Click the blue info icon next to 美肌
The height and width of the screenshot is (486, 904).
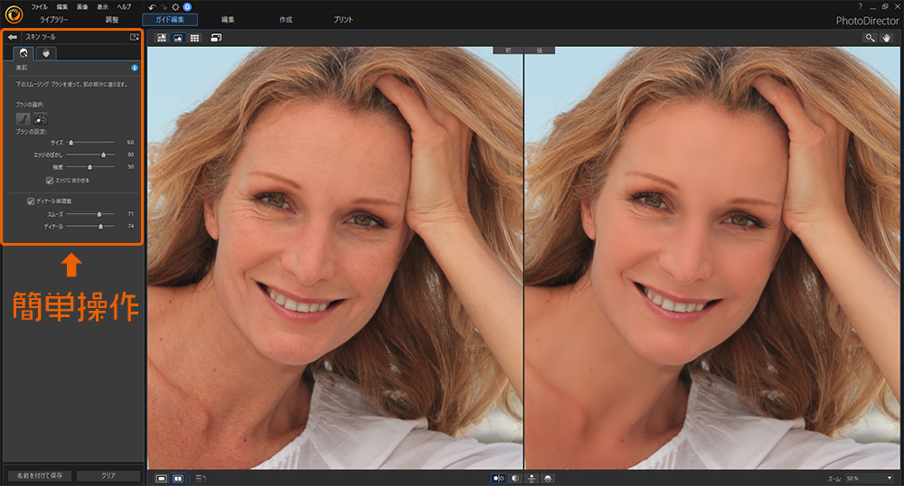135,68
